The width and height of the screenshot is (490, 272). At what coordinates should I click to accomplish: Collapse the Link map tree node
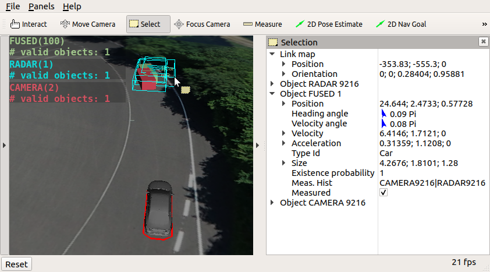click(272, 54)
